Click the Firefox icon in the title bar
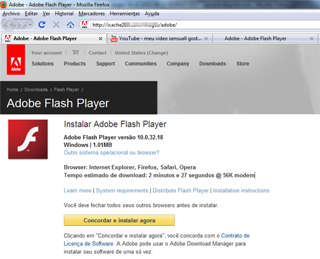Image resolution: width=320 pixels, height=259 pixels. pyautogui.click(x=3, y=5)
